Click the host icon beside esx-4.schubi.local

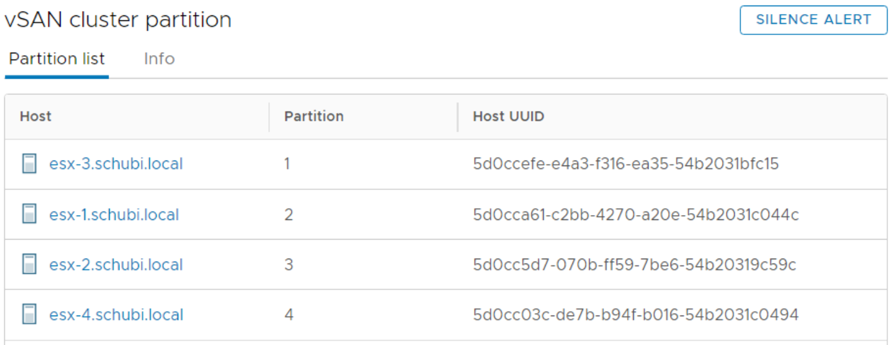pos(29,315)
